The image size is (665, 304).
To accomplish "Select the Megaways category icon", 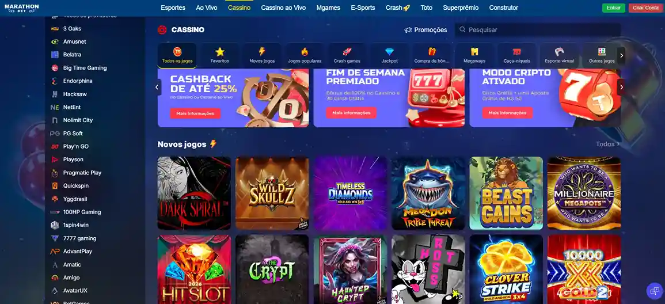I will pos(474,55).
